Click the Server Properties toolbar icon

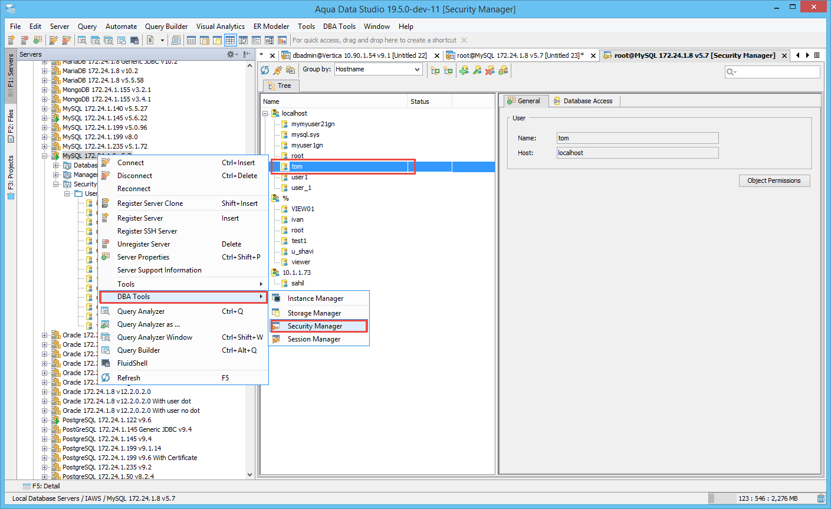[x=37, y=40]
